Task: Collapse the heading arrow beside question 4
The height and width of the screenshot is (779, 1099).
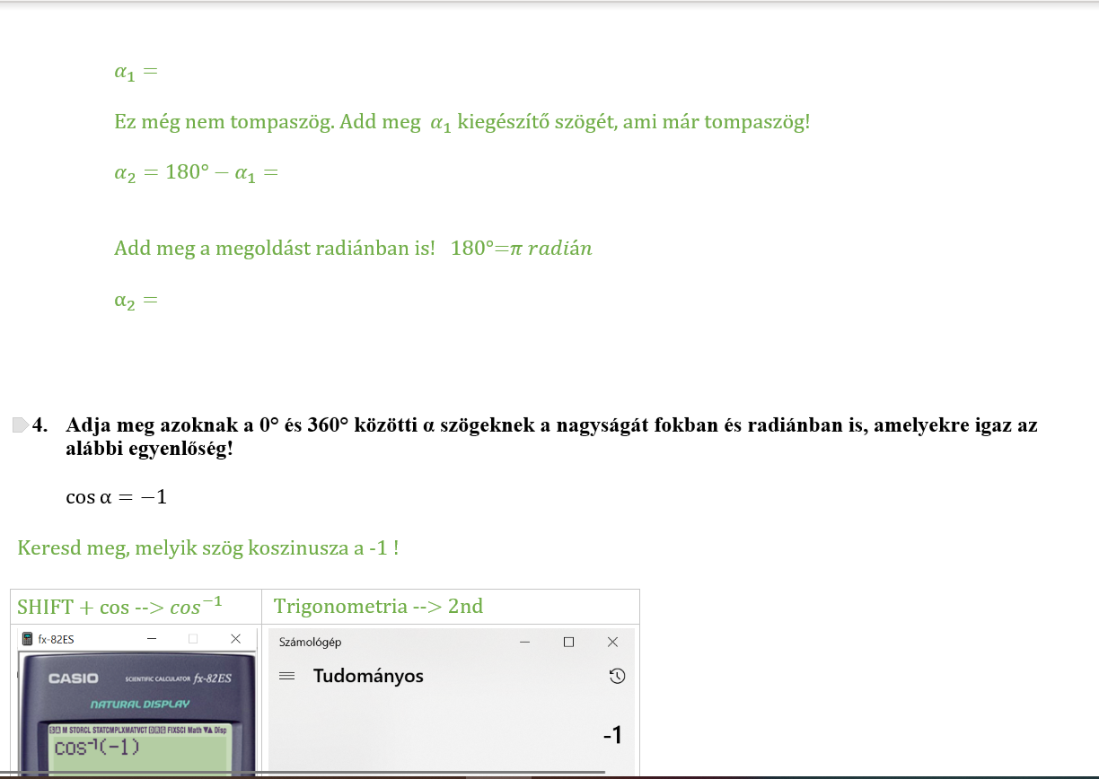Action: (x=20, y=425)
